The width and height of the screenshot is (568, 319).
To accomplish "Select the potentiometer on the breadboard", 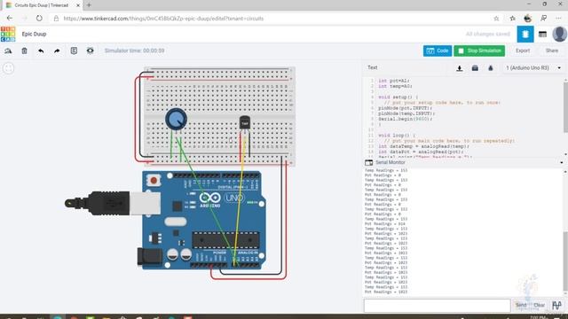I will pyautogui.click(x=176, y=119).
